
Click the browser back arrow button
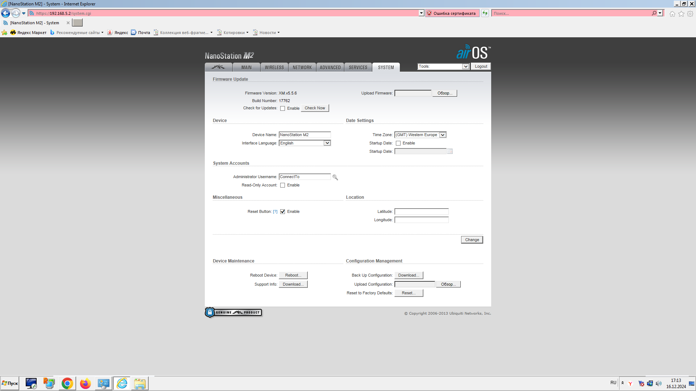click(6, 13)
